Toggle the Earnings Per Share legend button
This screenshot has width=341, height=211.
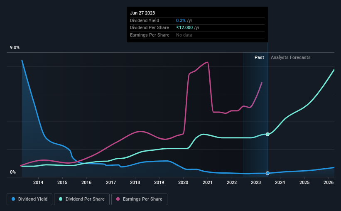pos(139,199)
